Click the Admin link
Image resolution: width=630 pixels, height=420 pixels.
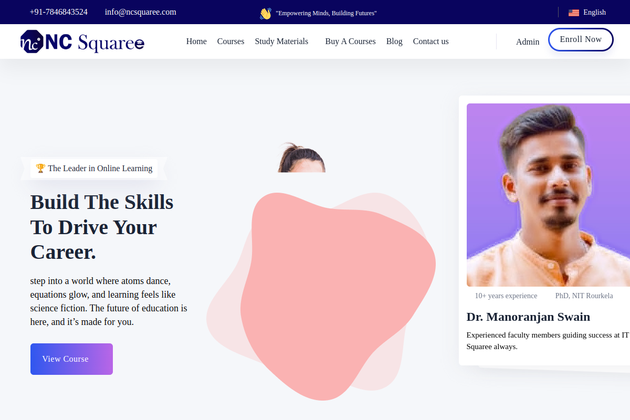click(528, 42)
